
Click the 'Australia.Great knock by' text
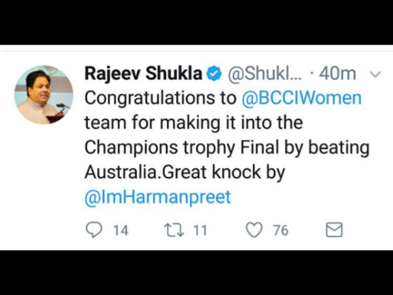click(185, 172)
